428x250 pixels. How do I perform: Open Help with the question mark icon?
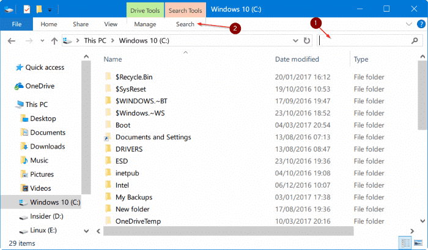click(421, 24)
